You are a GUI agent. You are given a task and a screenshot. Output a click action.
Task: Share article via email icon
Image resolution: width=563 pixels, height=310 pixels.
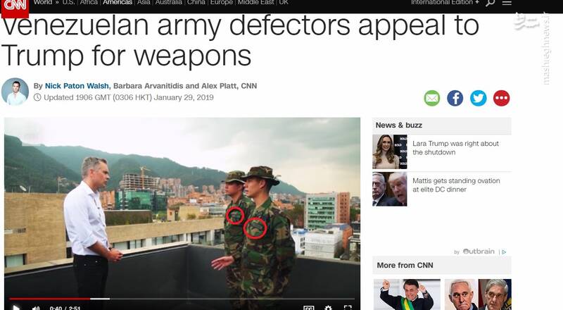[x=431, y=98]
